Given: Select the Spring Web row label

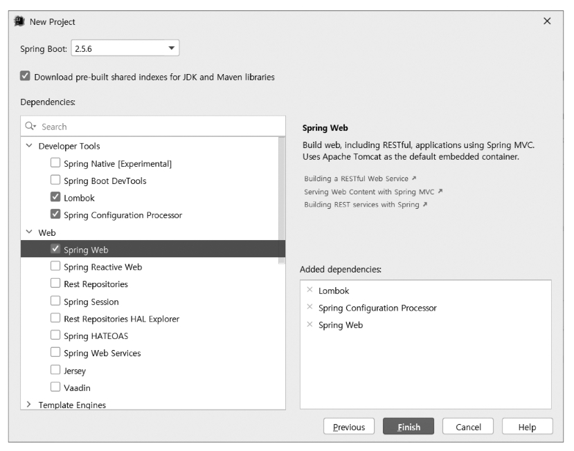Looking at the screenshot, I should pos(86,250).
